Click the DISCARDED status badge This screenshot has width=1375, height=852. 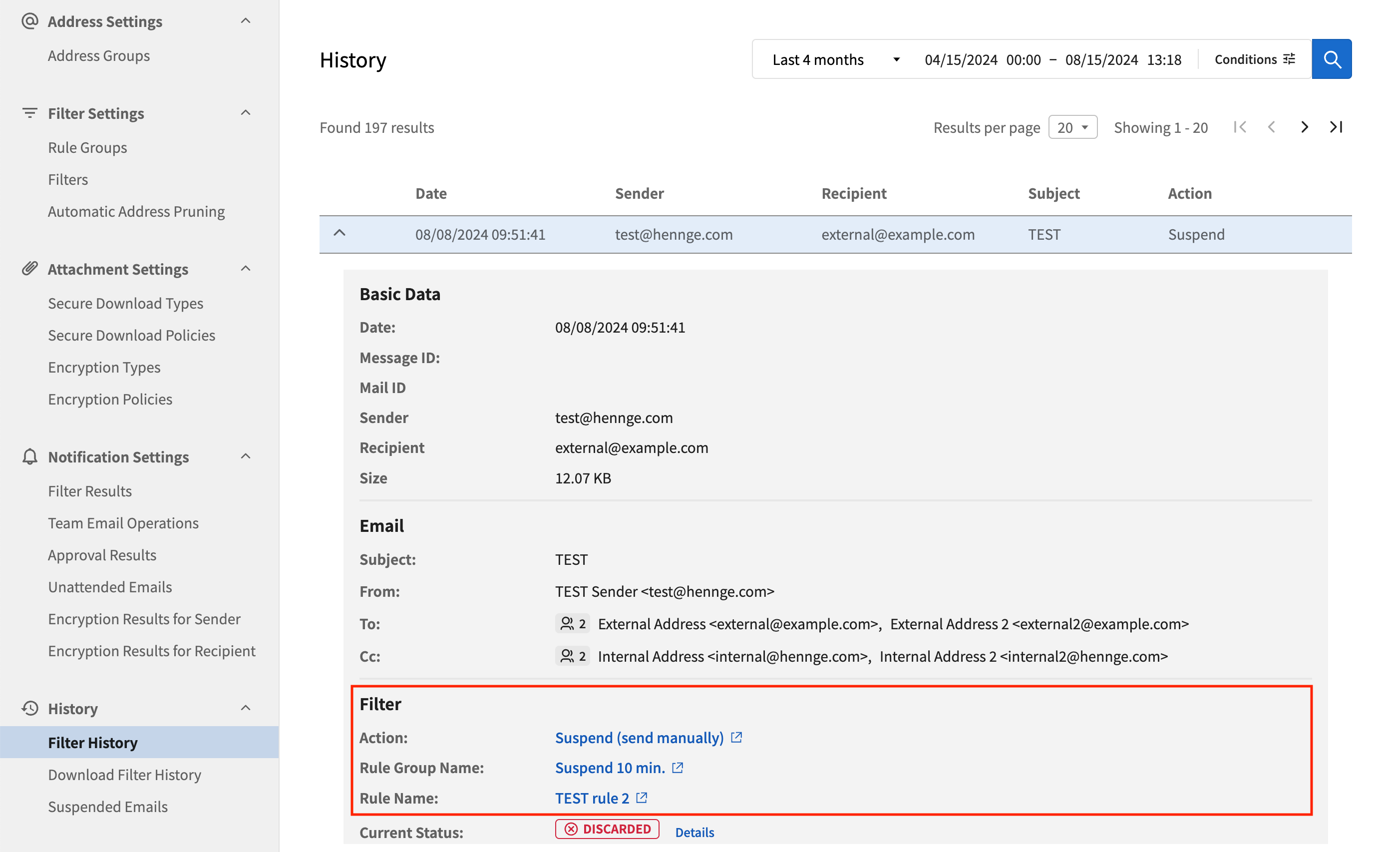pos(607,829)
